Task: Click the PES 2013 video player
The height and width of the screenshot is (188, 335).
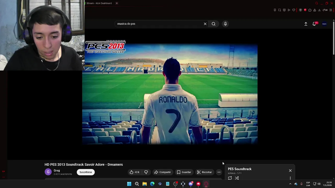Action: click(x=170, y=94)
